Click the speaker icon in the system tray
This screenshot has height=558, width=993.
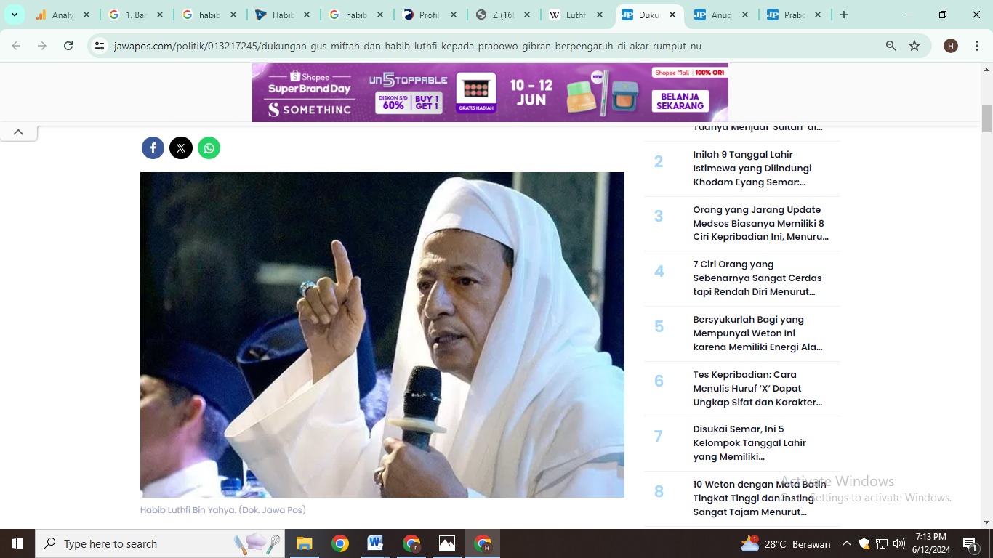(x=898, y=543)
